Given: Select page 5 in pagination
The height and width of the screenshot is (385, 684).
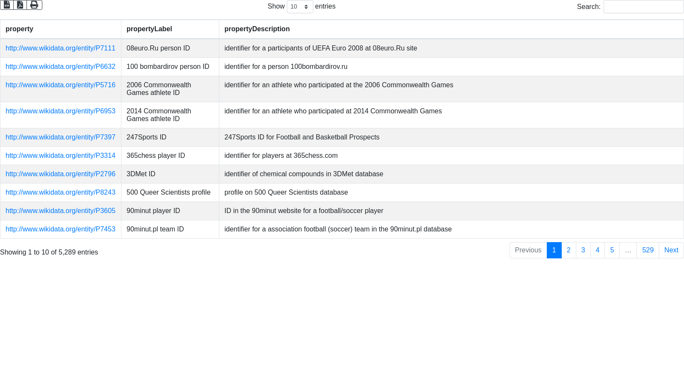Looking at the screenshot, I should click(612, 250).
